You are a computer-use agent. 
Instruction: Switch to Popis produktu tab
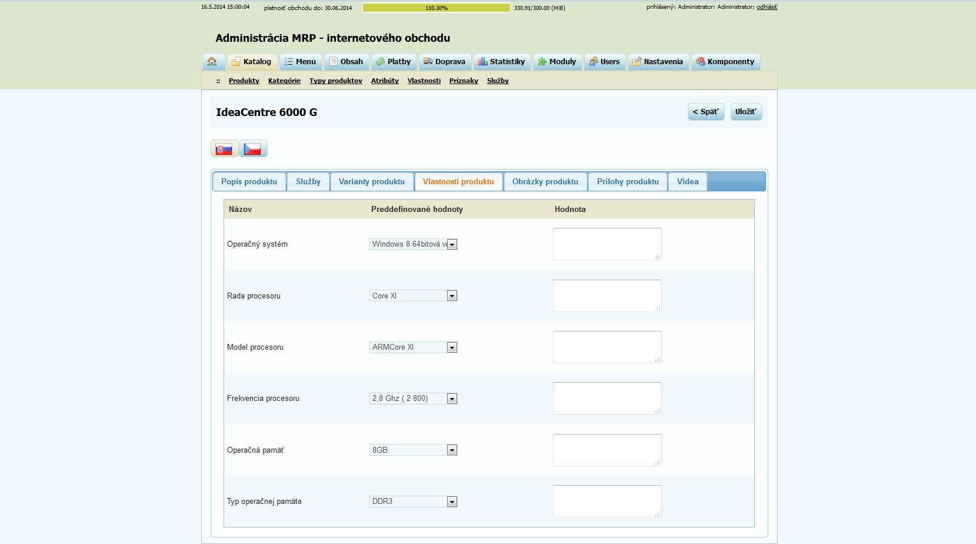click(x=249, y=182)
